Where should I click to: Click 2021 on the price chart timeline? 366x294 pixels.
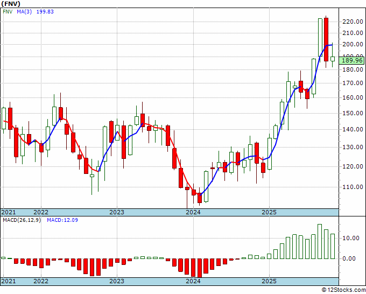coord(9,212)
